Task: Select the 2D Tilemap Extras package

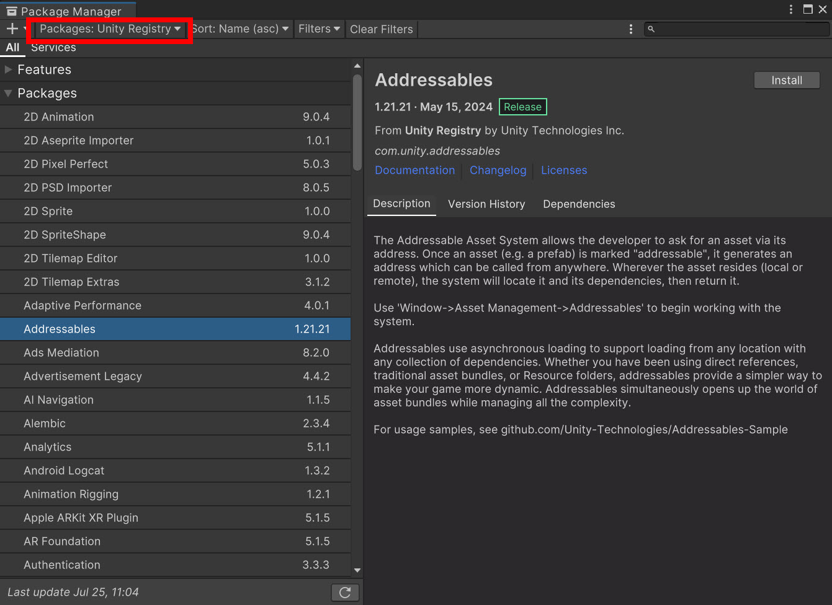Action: pos(176,282)
